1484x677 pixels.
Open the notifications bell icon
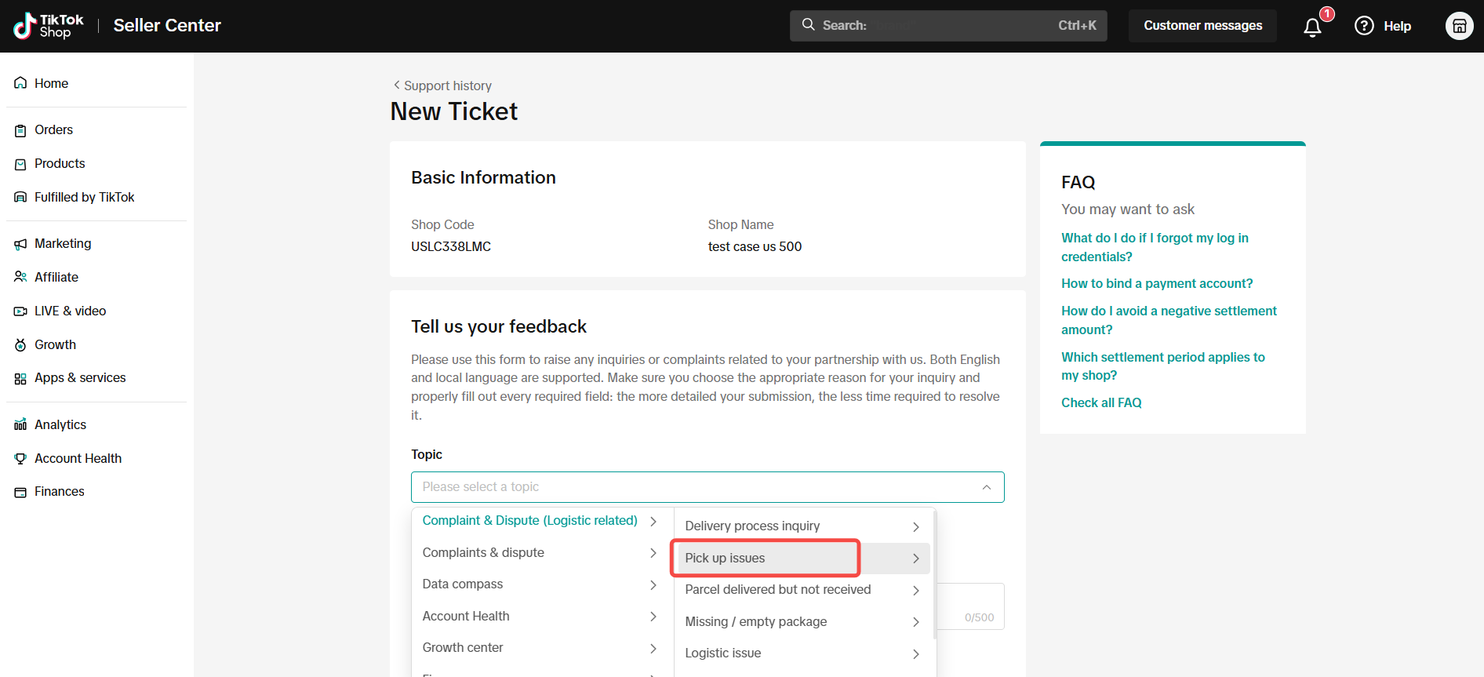tap(1312, 27)
